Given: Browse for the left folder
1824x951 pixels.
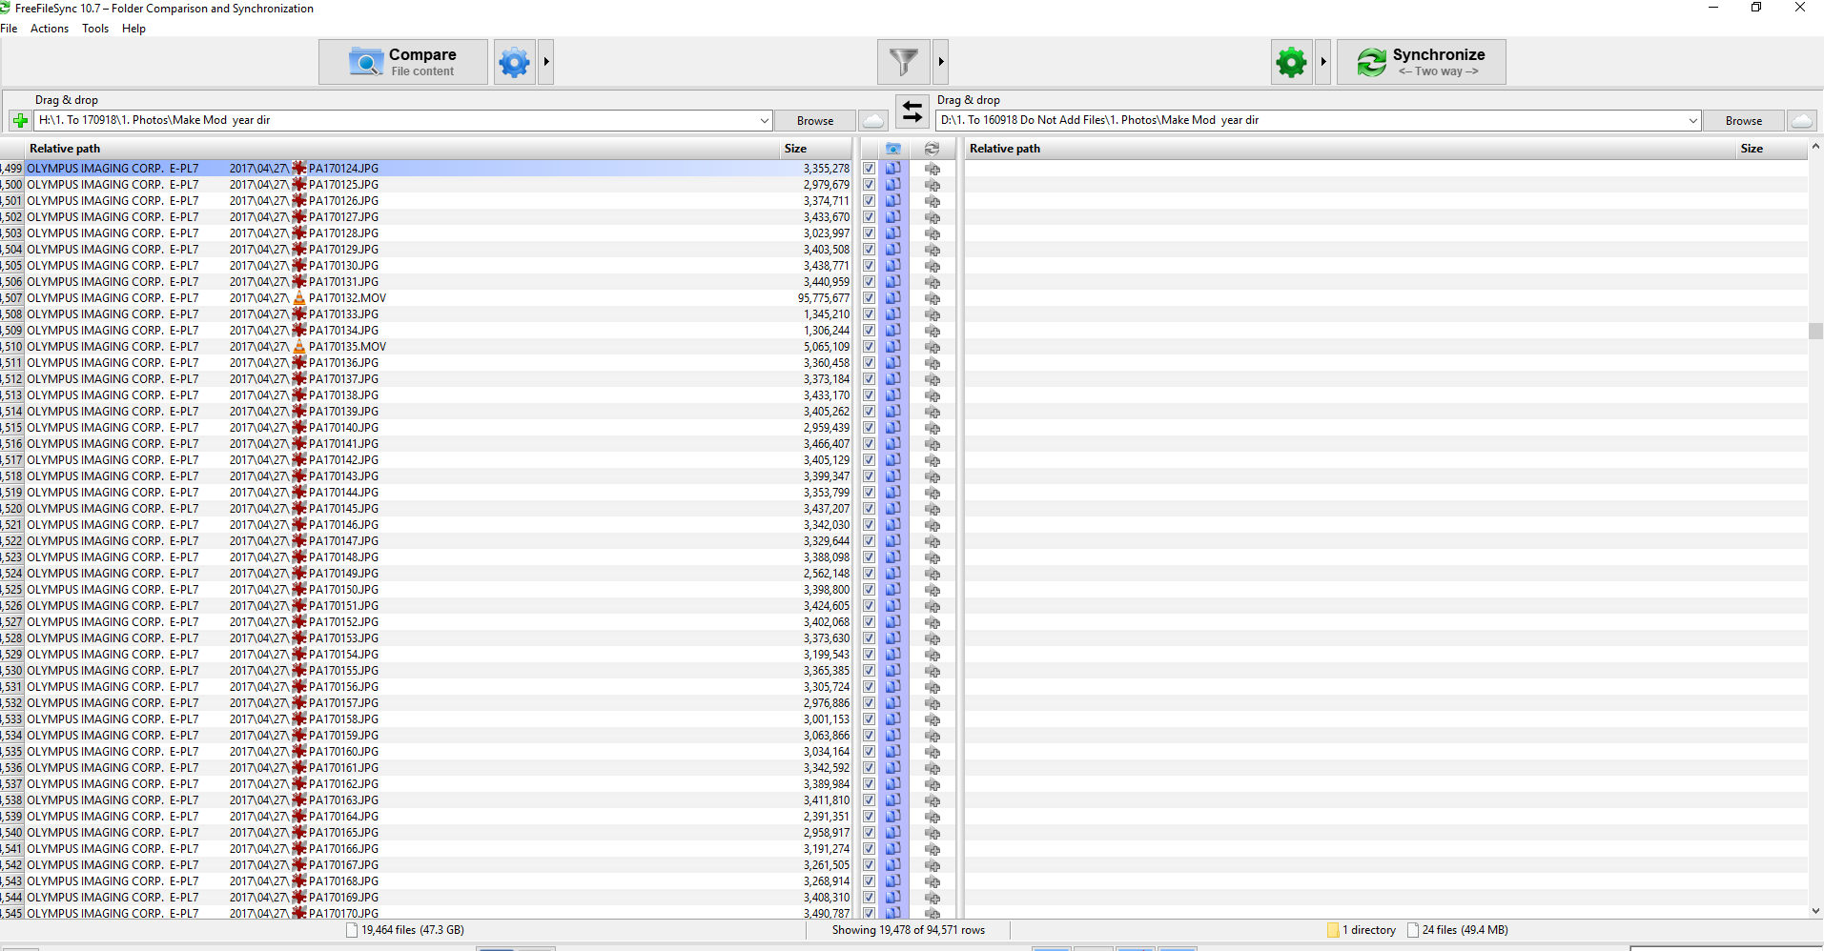Looking at the screenshot, I should point(815,121).
